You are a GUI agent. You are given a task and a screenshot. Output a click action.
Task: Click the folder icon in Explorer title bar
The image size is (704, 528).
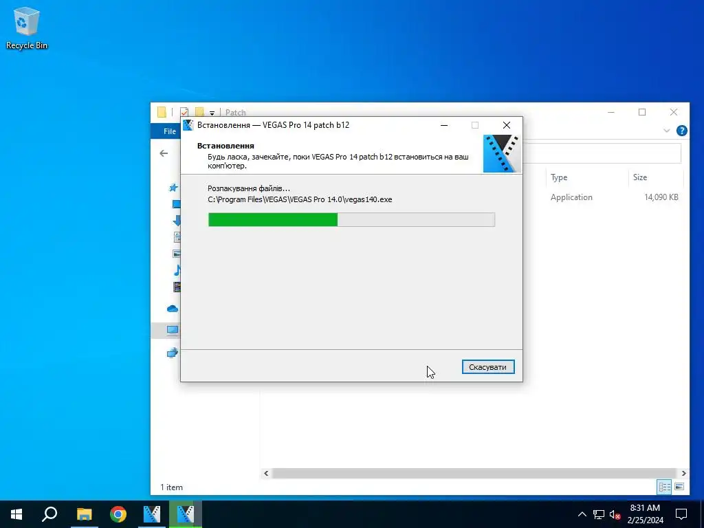162,112
